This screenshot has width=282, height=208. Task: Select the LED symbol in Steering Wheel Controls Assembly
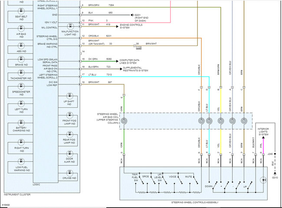(263, 180)
